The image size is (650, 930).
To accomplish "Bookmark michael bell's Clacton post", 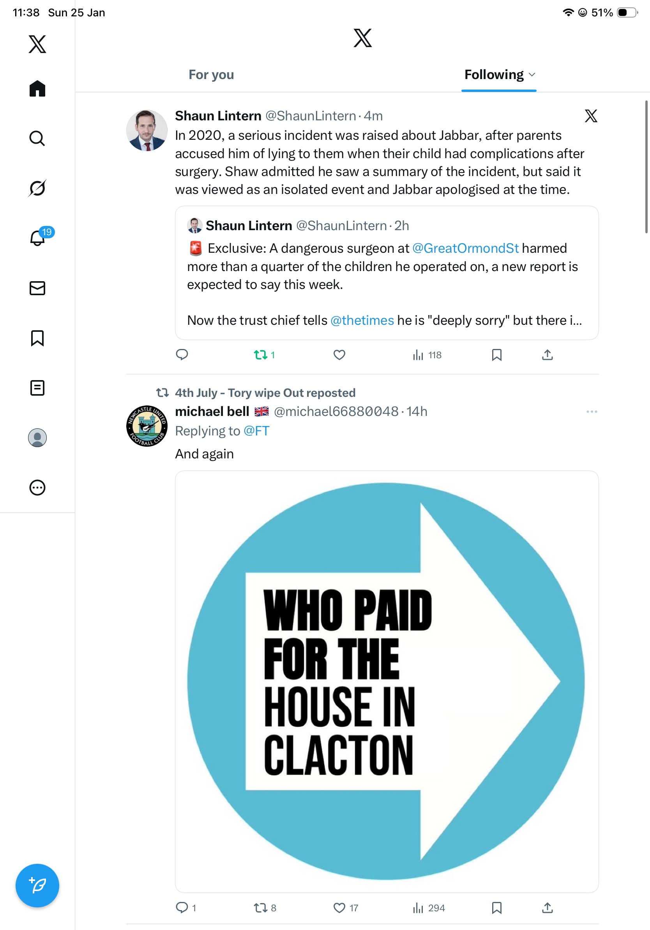I will (496, 908).
